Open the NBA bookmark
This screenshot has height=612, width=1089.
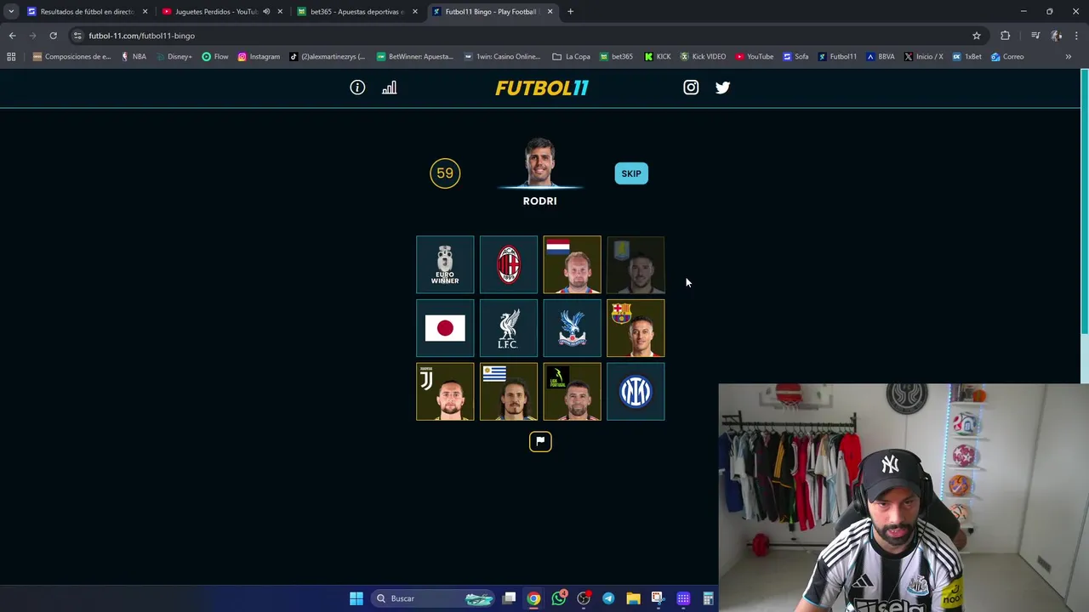(134, 57)
